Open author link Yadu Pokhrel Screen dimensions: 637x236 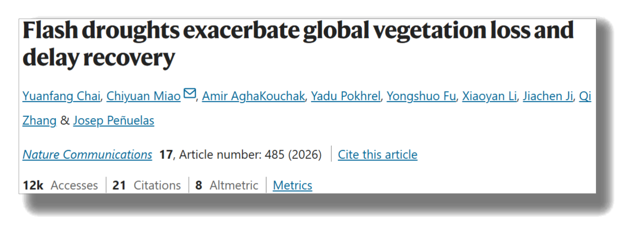tap(345, 96)
